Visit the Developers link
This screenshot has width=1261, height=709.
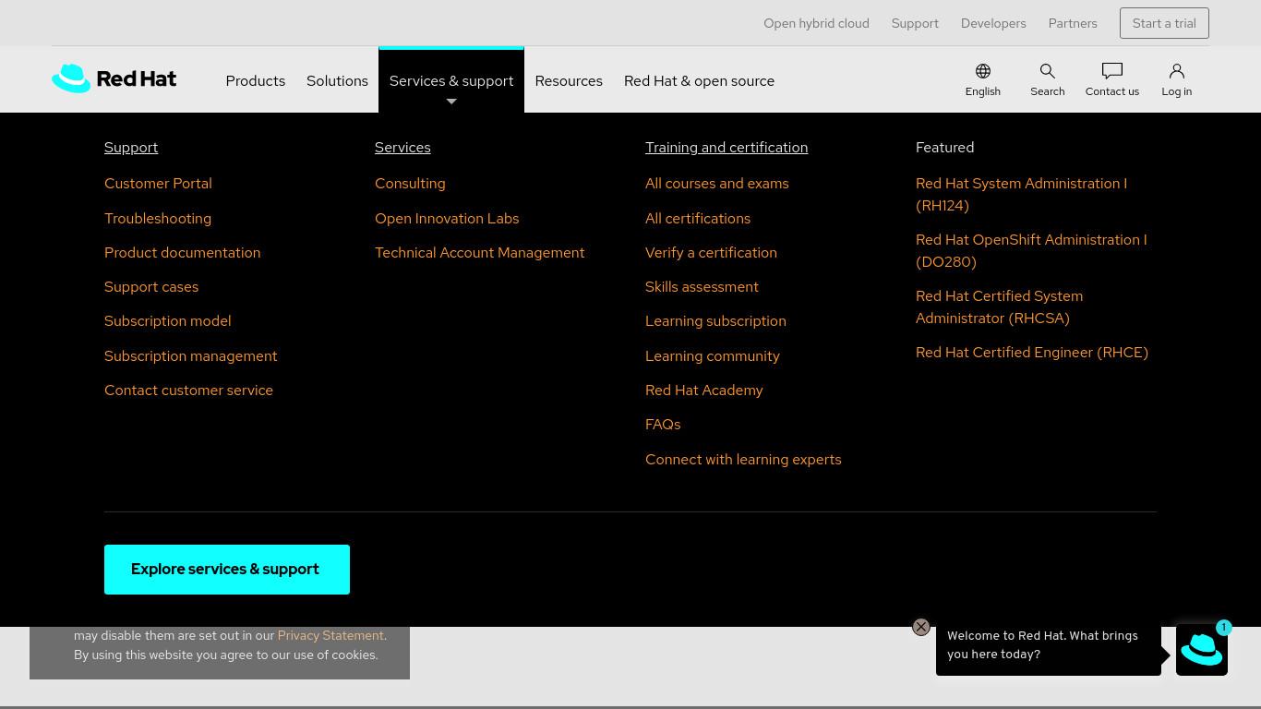(x=993, y=23)
